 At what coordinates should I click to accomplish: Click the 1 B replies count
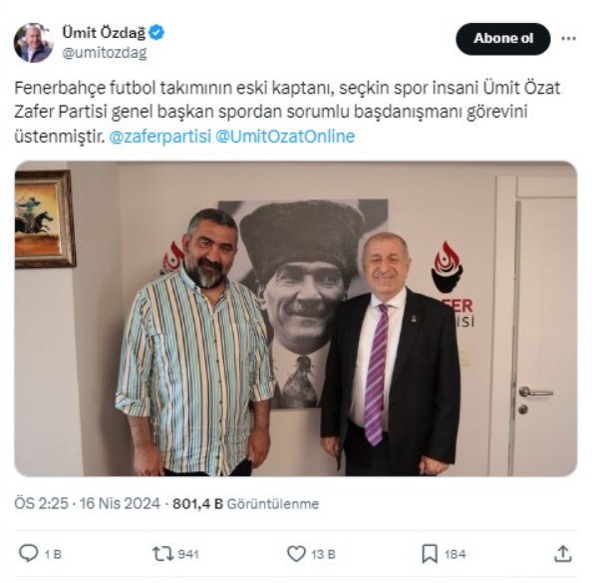pyautogui.click(x=53, y=554)
